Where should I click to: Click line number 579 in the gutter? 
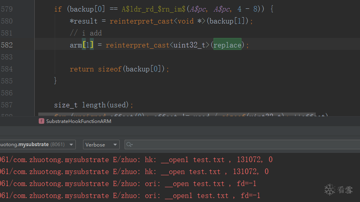pos(7,9)
